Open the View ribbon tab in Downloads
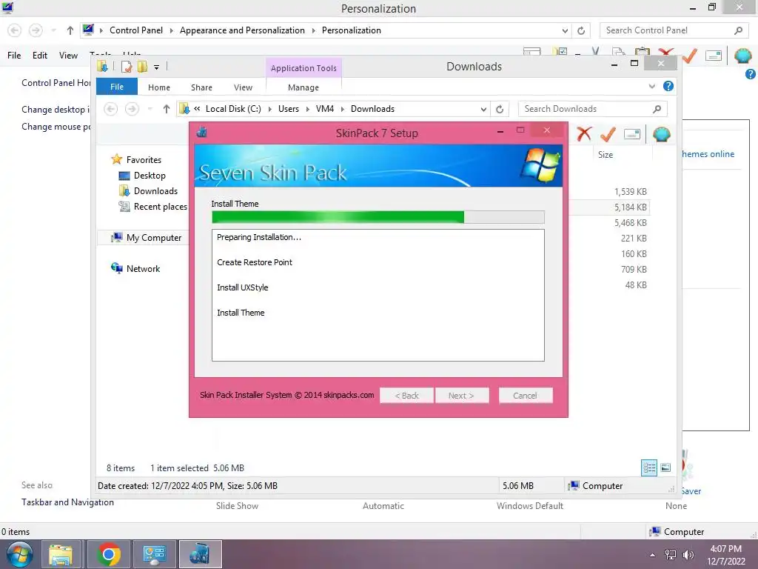 pos(243,87)
